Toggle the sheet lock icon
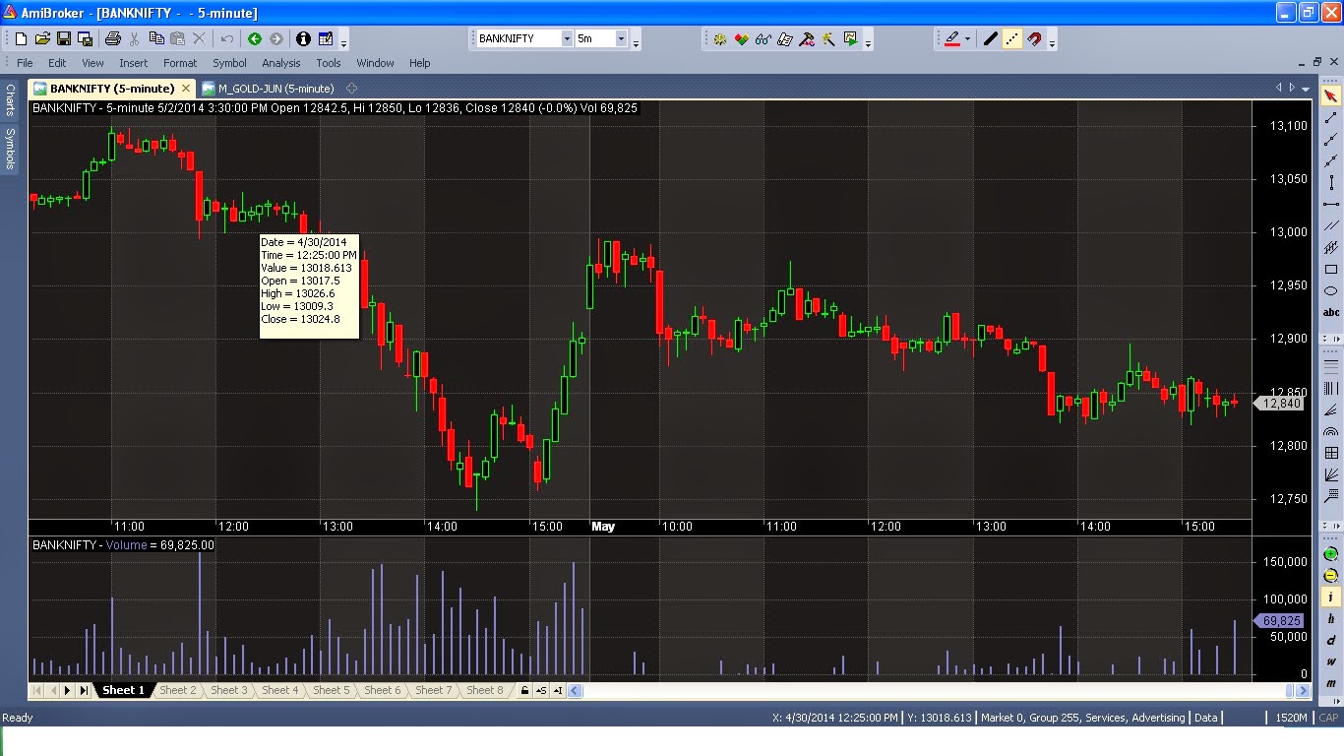1344x756 pixels. 524,690
